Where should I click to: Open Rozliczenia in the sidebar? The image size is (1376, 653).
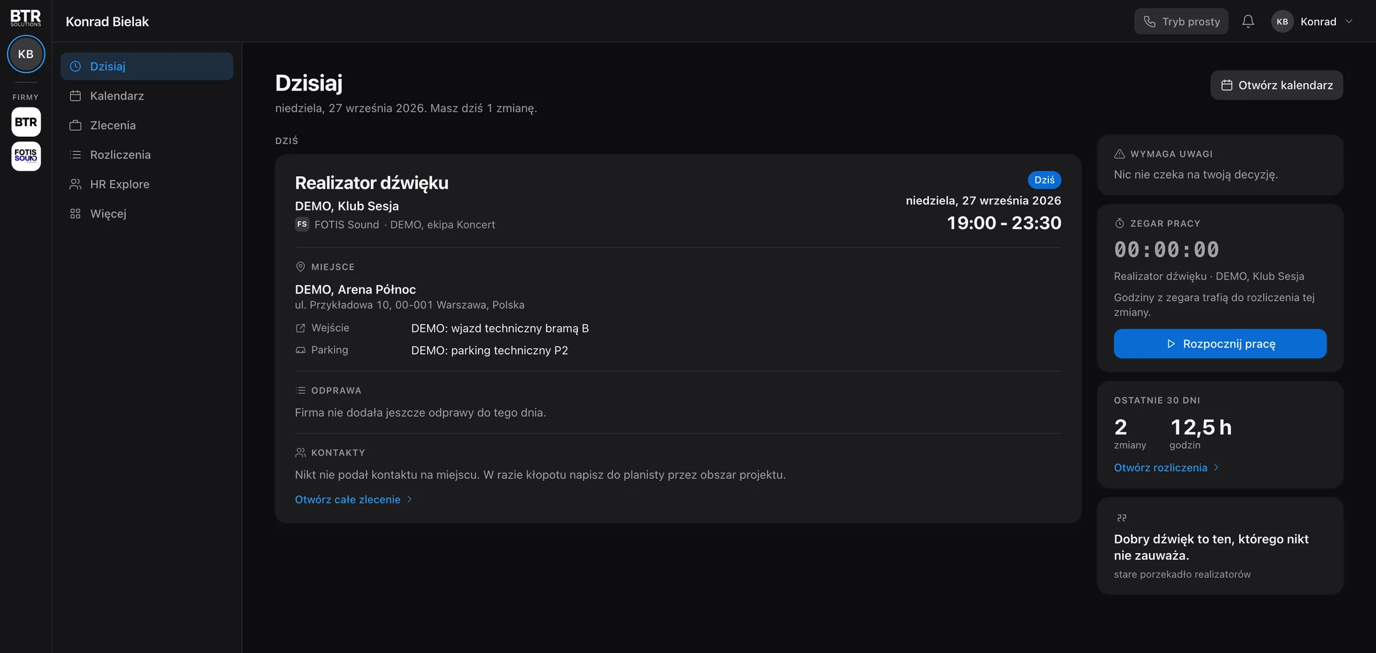tap(147, 154)
